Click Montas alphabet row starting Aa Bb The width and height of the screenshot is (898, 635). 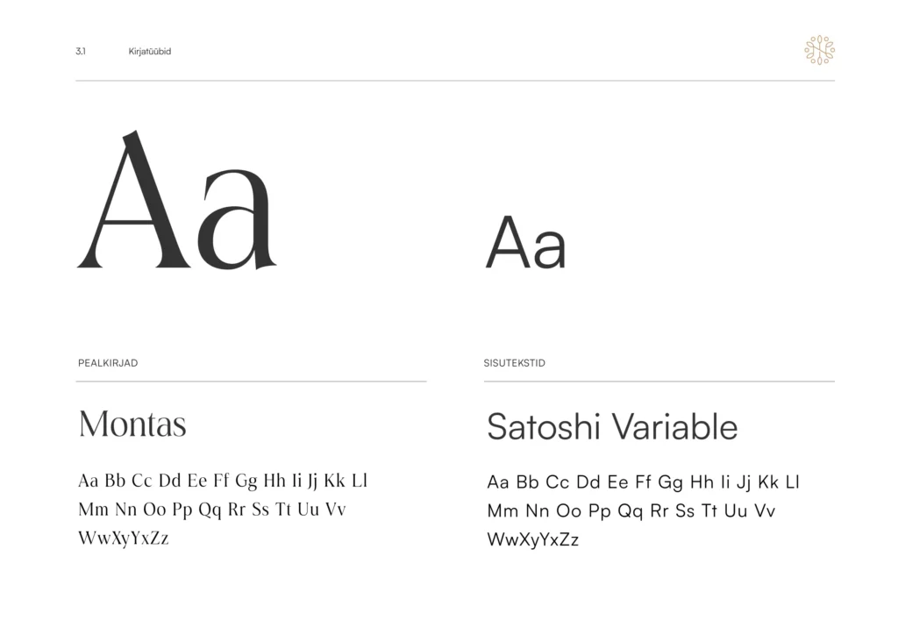pyautogui.click(x=223, y=481)
